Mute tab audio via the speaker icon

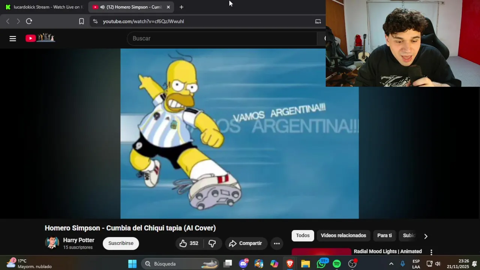(x=102, y=7)
